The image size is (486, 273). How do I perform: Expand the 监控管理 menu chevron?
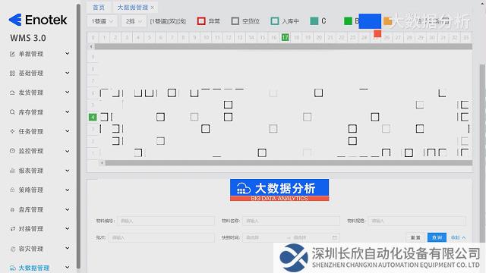(x=68, y=151)
